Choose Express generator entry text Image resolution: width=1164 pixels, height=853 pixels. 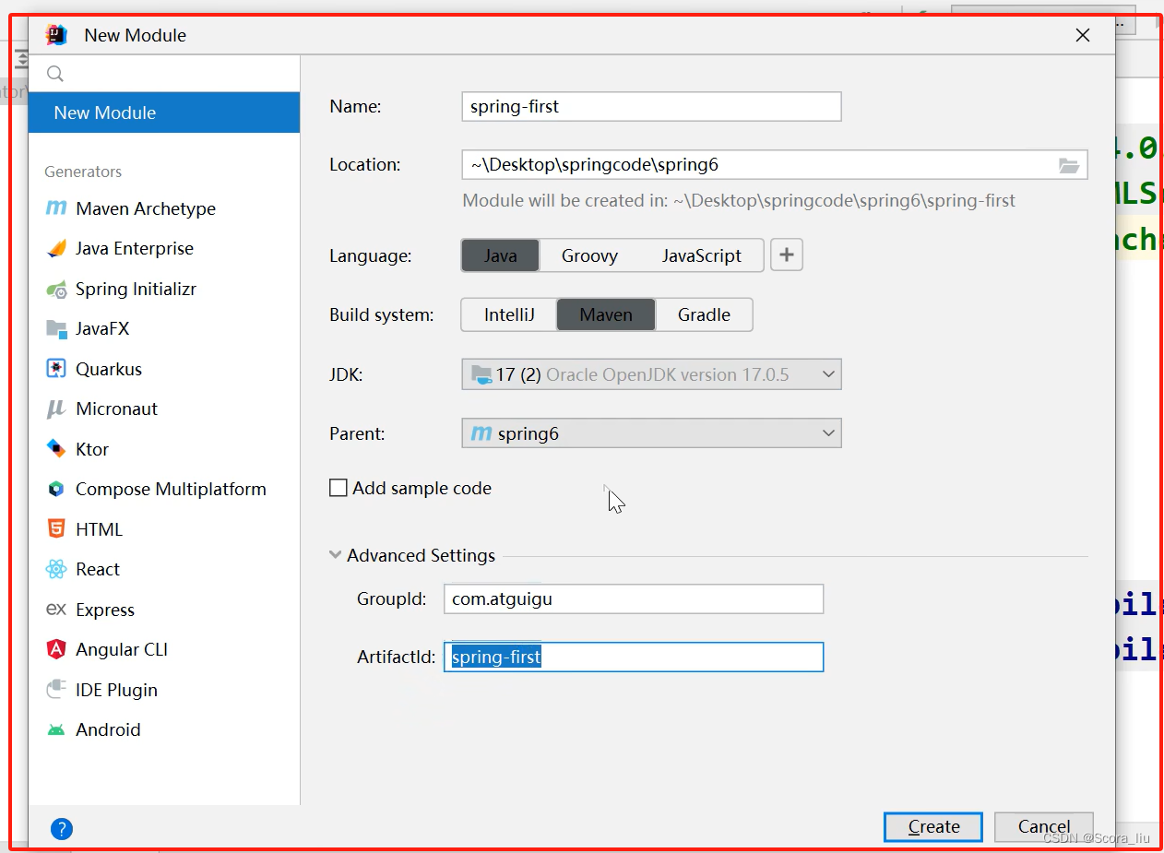point(105,610)
